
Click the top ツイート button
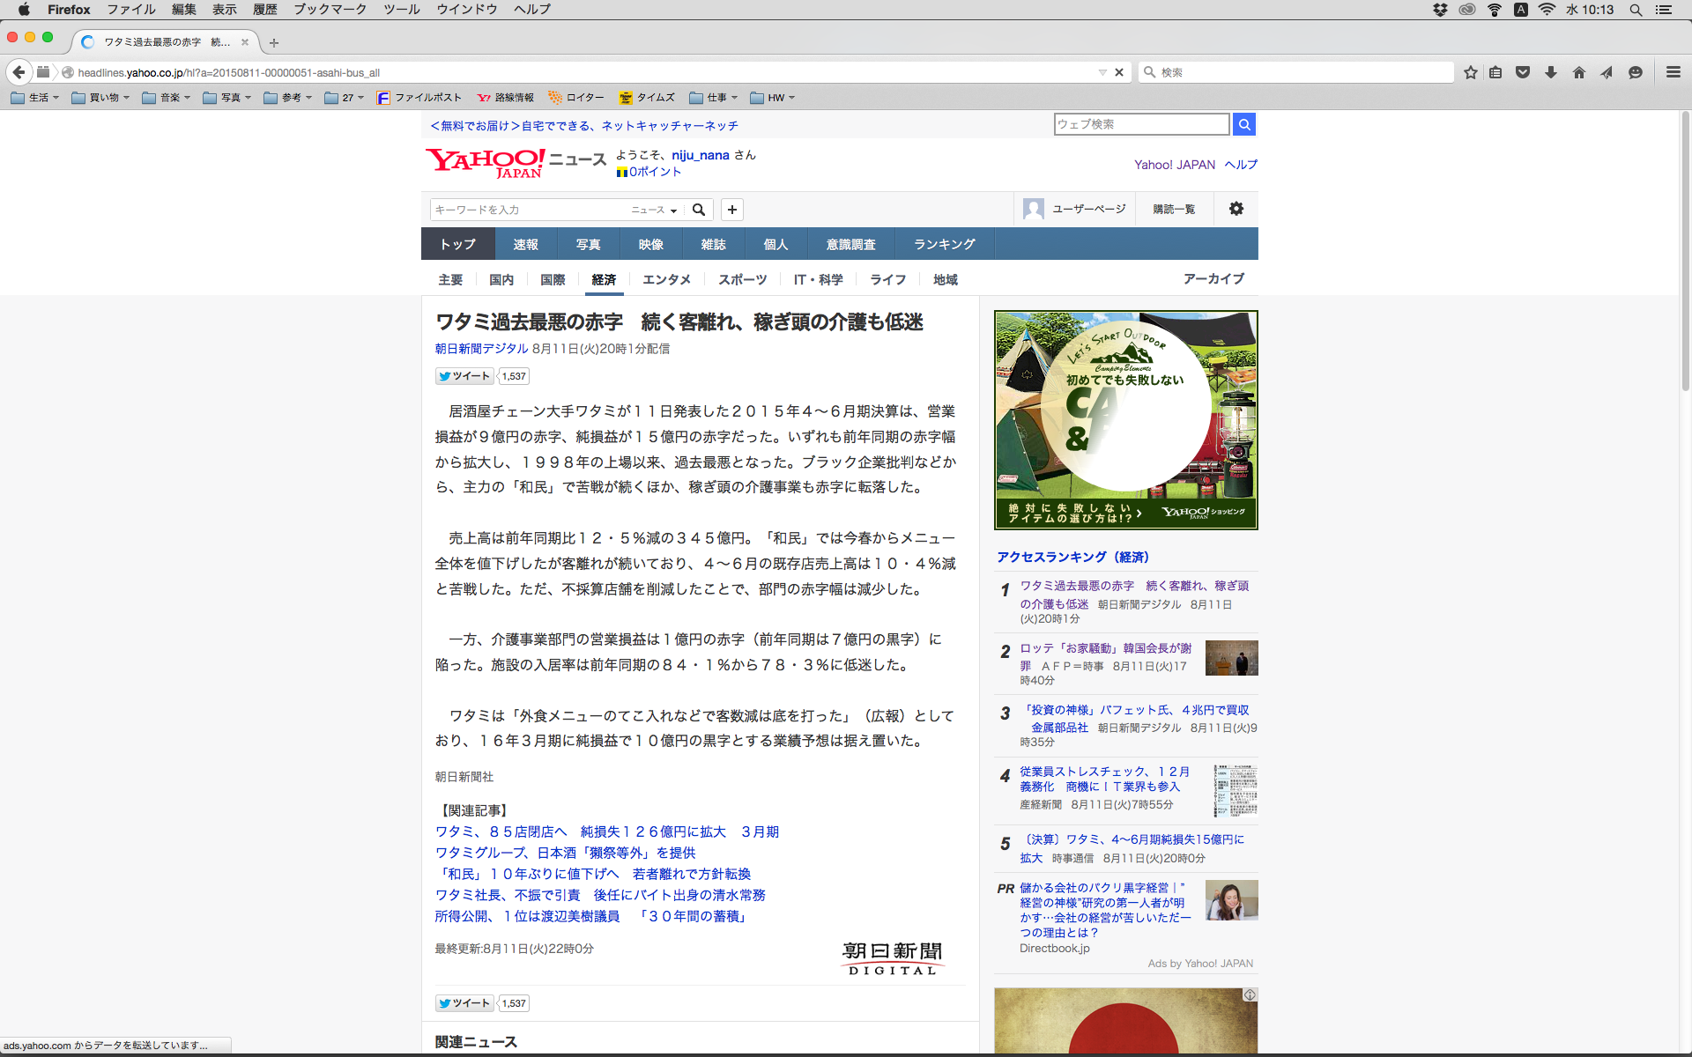pos(464,376)
